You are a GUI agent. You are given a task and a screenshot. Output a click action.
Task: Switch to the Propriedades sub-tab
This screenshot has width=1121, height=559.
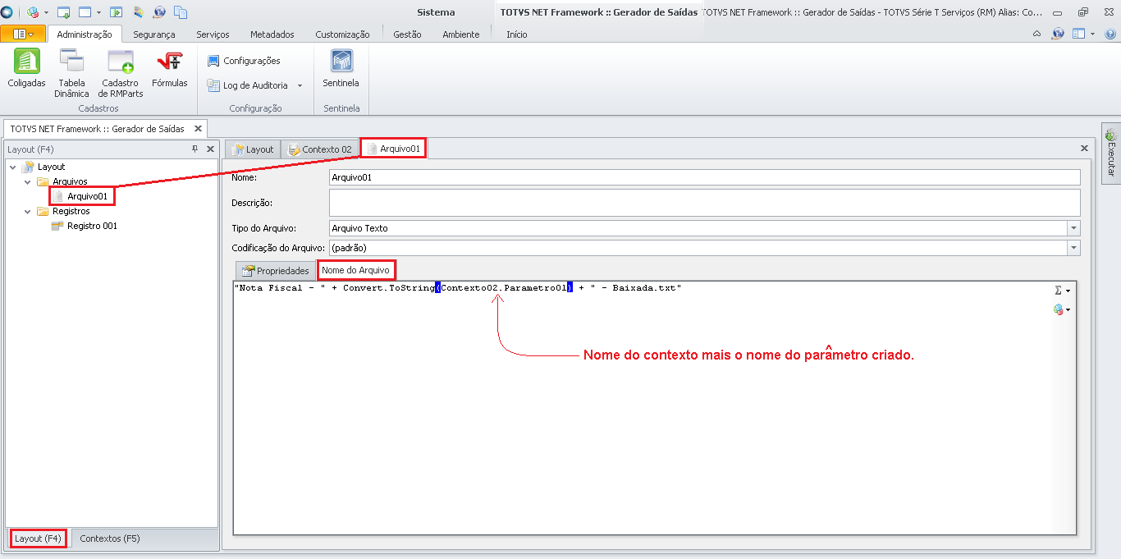tap(275, 270)
